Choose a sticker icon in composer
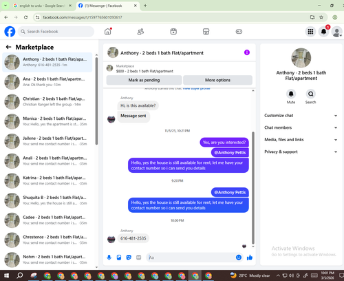 pyautogui.click(x=129, y=258)
